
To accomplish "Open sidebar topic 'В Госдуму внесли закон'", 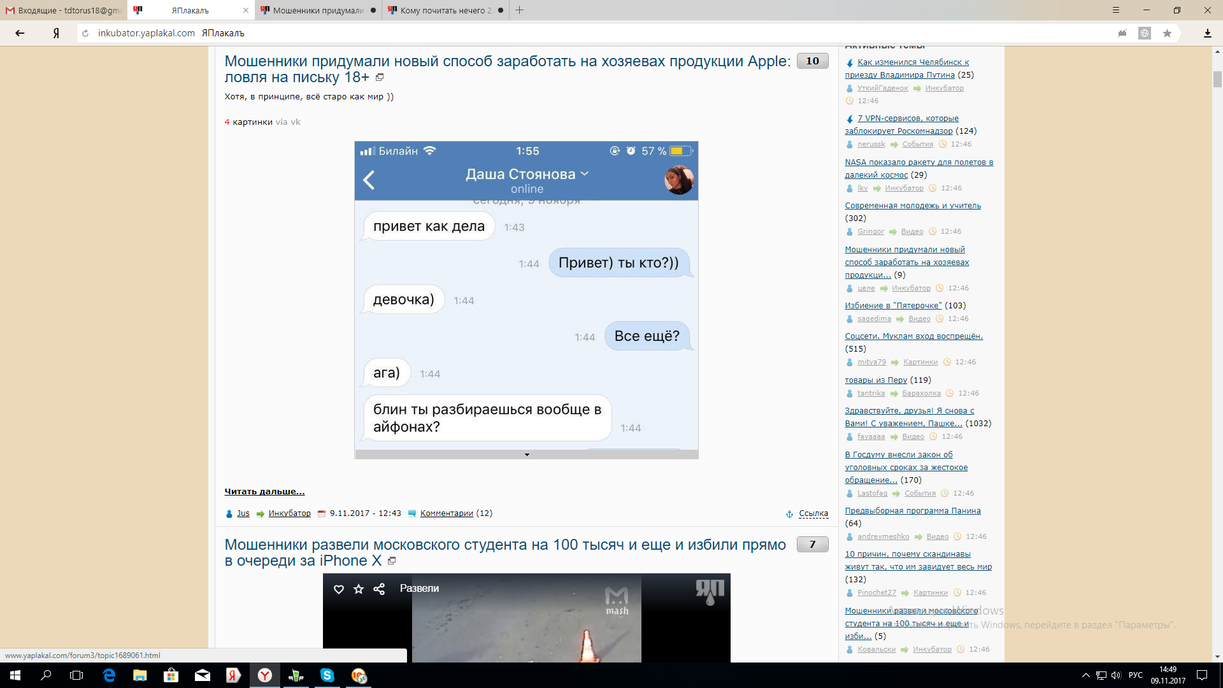I will click(906, 468).
